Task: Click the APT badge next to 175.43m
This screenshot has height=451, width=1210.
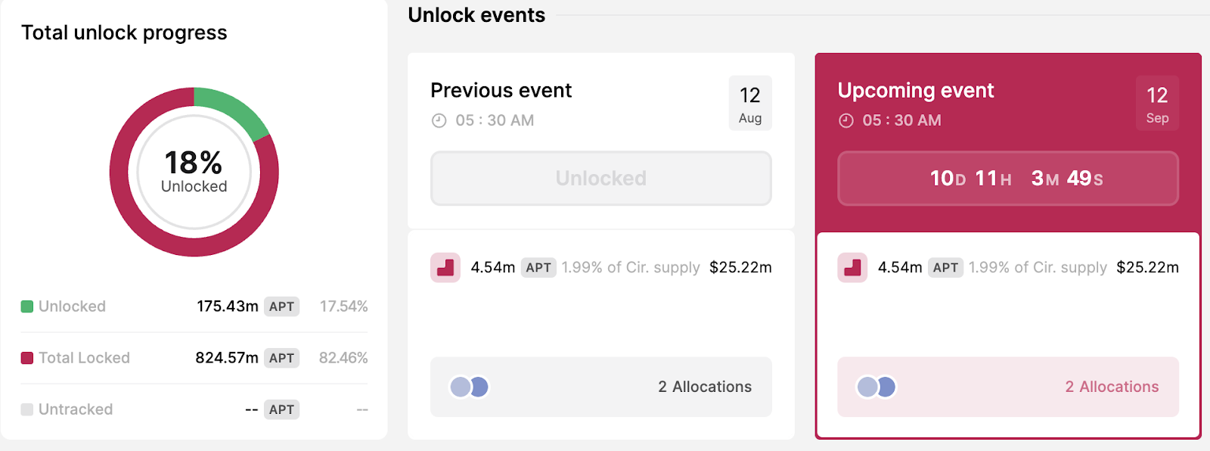Action: (281, 306)
